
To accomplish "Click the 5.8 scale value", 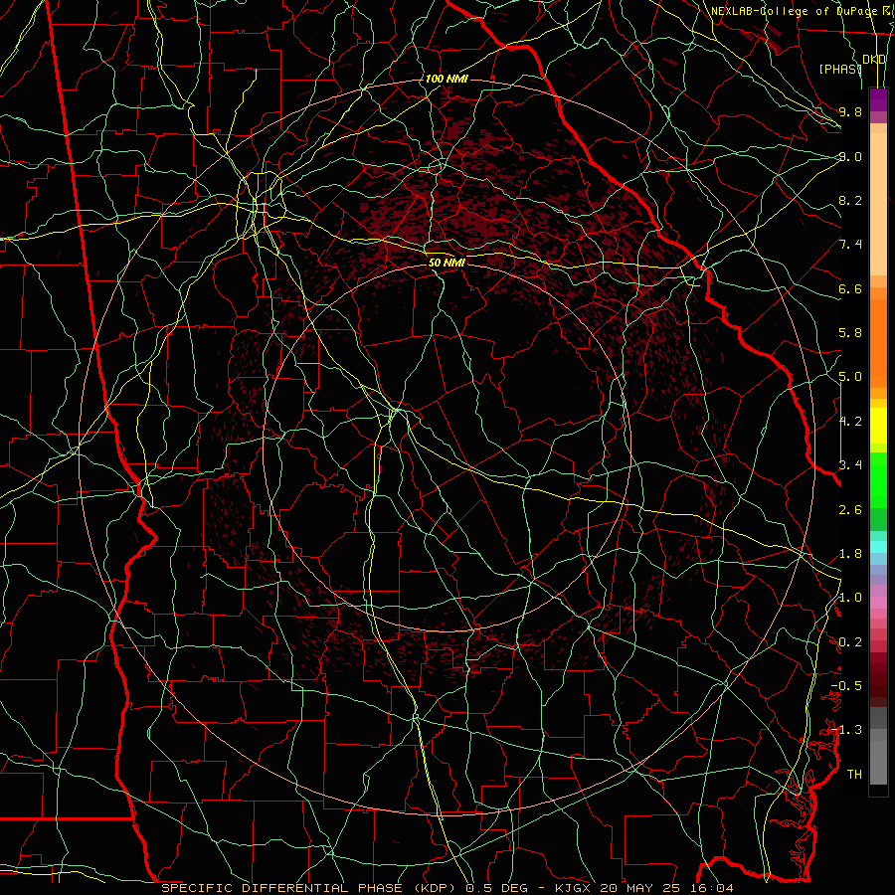I will coord(850,333).
